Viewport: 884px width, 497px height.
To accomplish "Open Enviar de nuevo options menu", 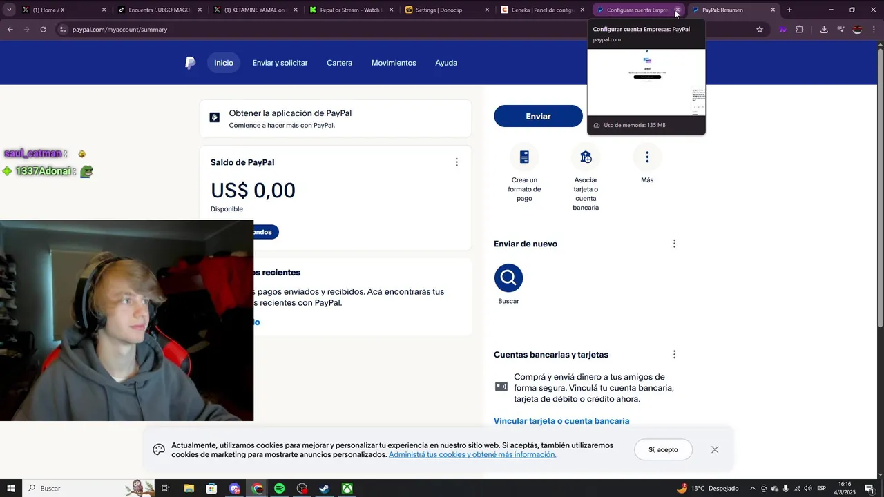I will 674,244.
